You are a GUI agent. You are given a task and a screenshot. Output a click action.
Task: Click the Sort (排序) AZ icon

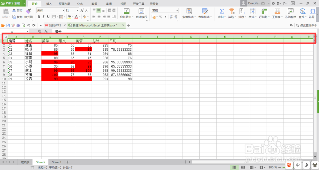coord(242,11)
